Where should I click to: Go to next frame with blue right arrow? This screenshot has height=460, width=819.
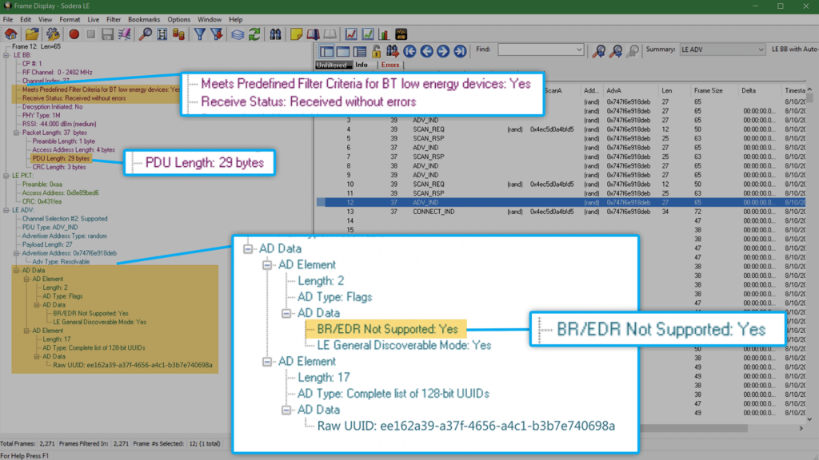coord(443,50)
